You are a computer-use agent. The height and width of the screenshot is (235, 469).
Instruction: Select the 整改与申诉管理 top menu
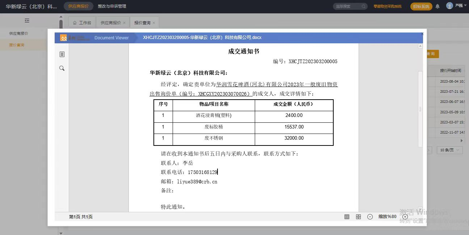click(x=112, y=6)
